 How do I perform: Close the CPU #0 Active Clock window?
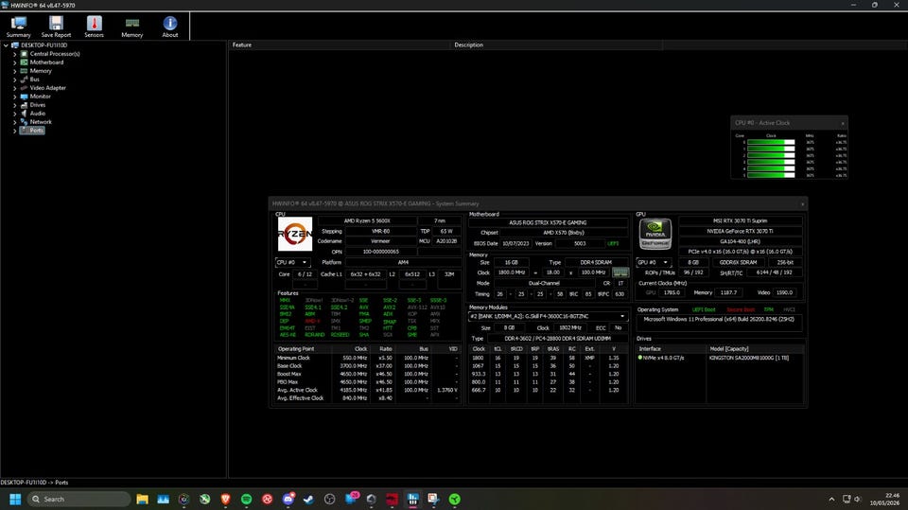pos(843,123)
